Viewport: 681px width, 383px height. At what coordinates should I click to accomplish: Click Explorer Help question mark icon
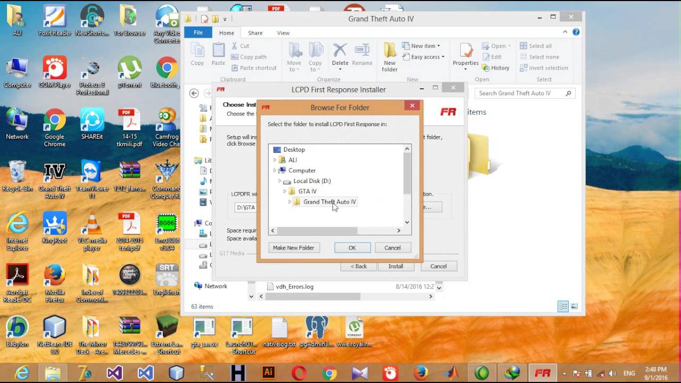[x=576, y=32]
